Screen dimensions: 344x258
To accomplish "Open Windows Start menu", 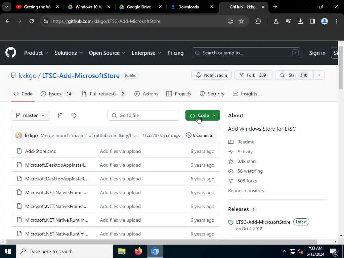I will 8,251.
